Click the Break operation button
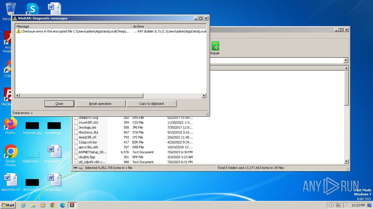 100,104
